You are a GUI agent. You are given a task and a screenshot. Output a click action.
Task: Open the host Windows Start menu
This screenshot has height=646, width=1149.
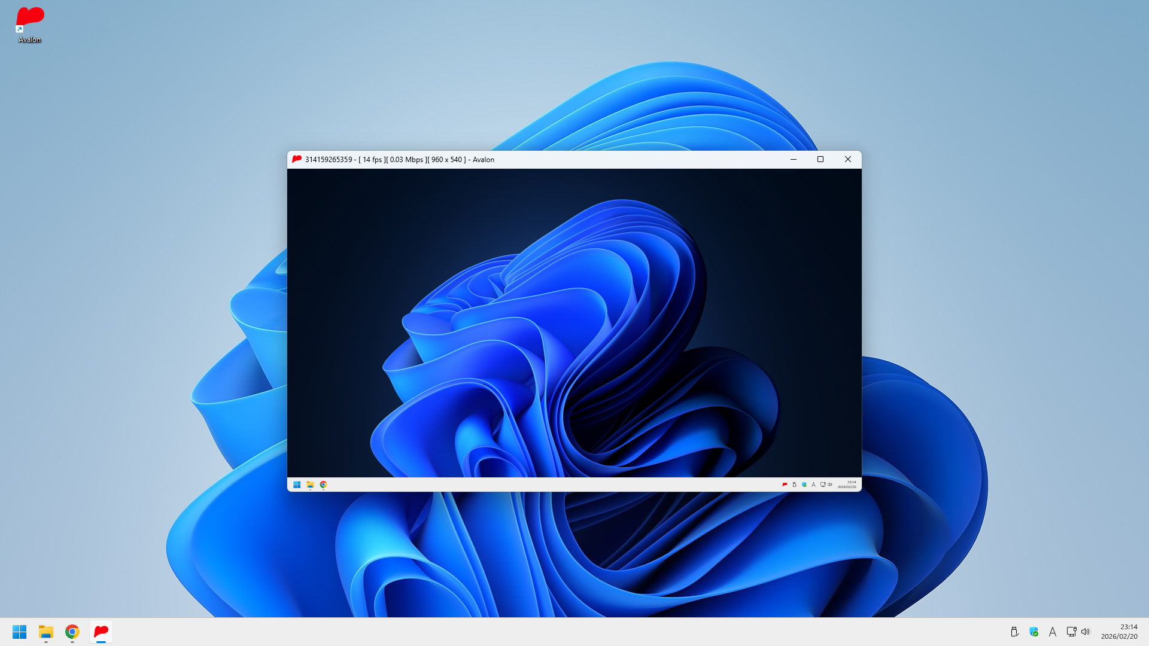pyautogui.click(x=20, y=632)
